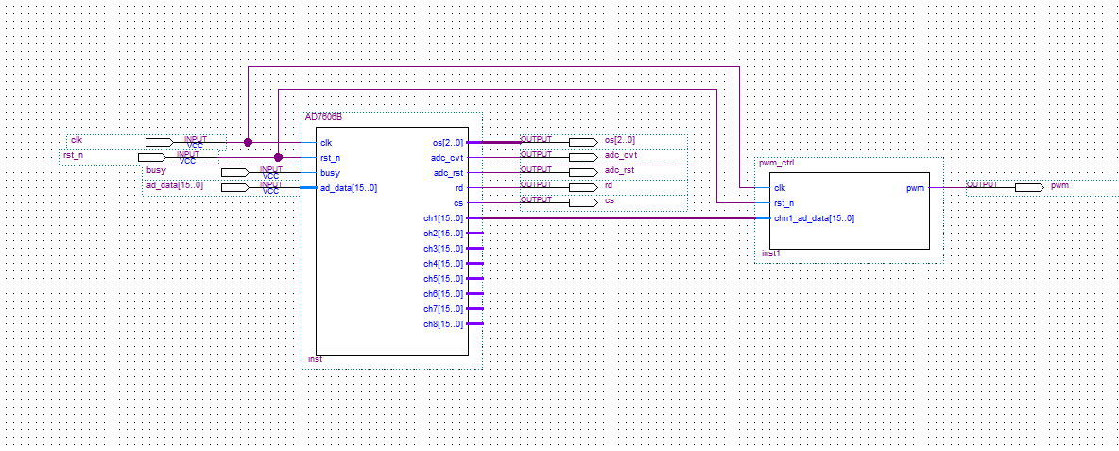Select the ad_data[15..0] input pin symbol
Screen dimensions: 1119x451
tap(234, 187)
